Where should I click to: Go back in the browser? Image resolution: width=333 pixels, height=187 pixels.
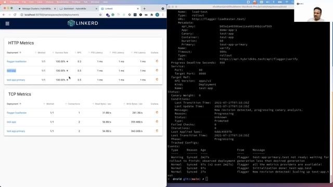(x=4, y=15)
